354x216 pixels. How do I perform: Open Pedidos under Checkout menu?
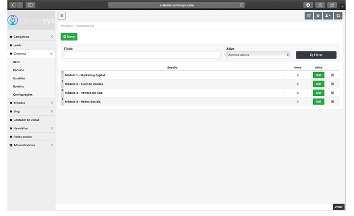[x=19, y=70]
